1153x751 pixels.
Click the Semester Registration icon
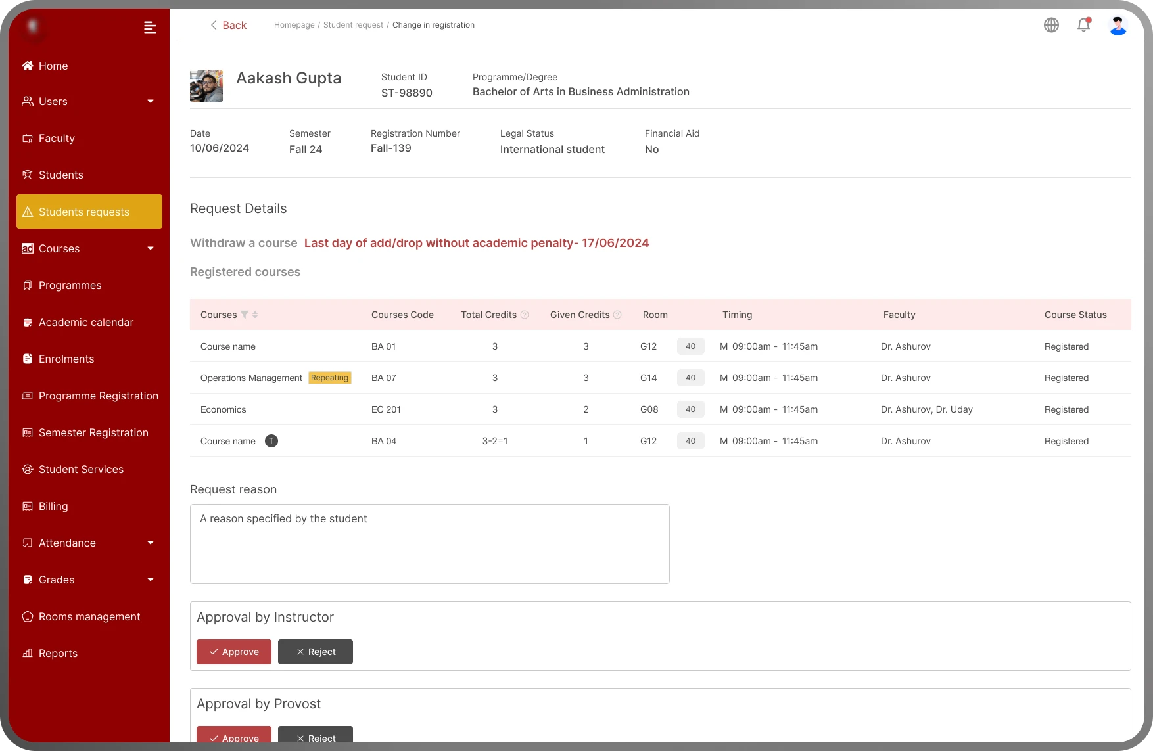click(x=28, y=432)
